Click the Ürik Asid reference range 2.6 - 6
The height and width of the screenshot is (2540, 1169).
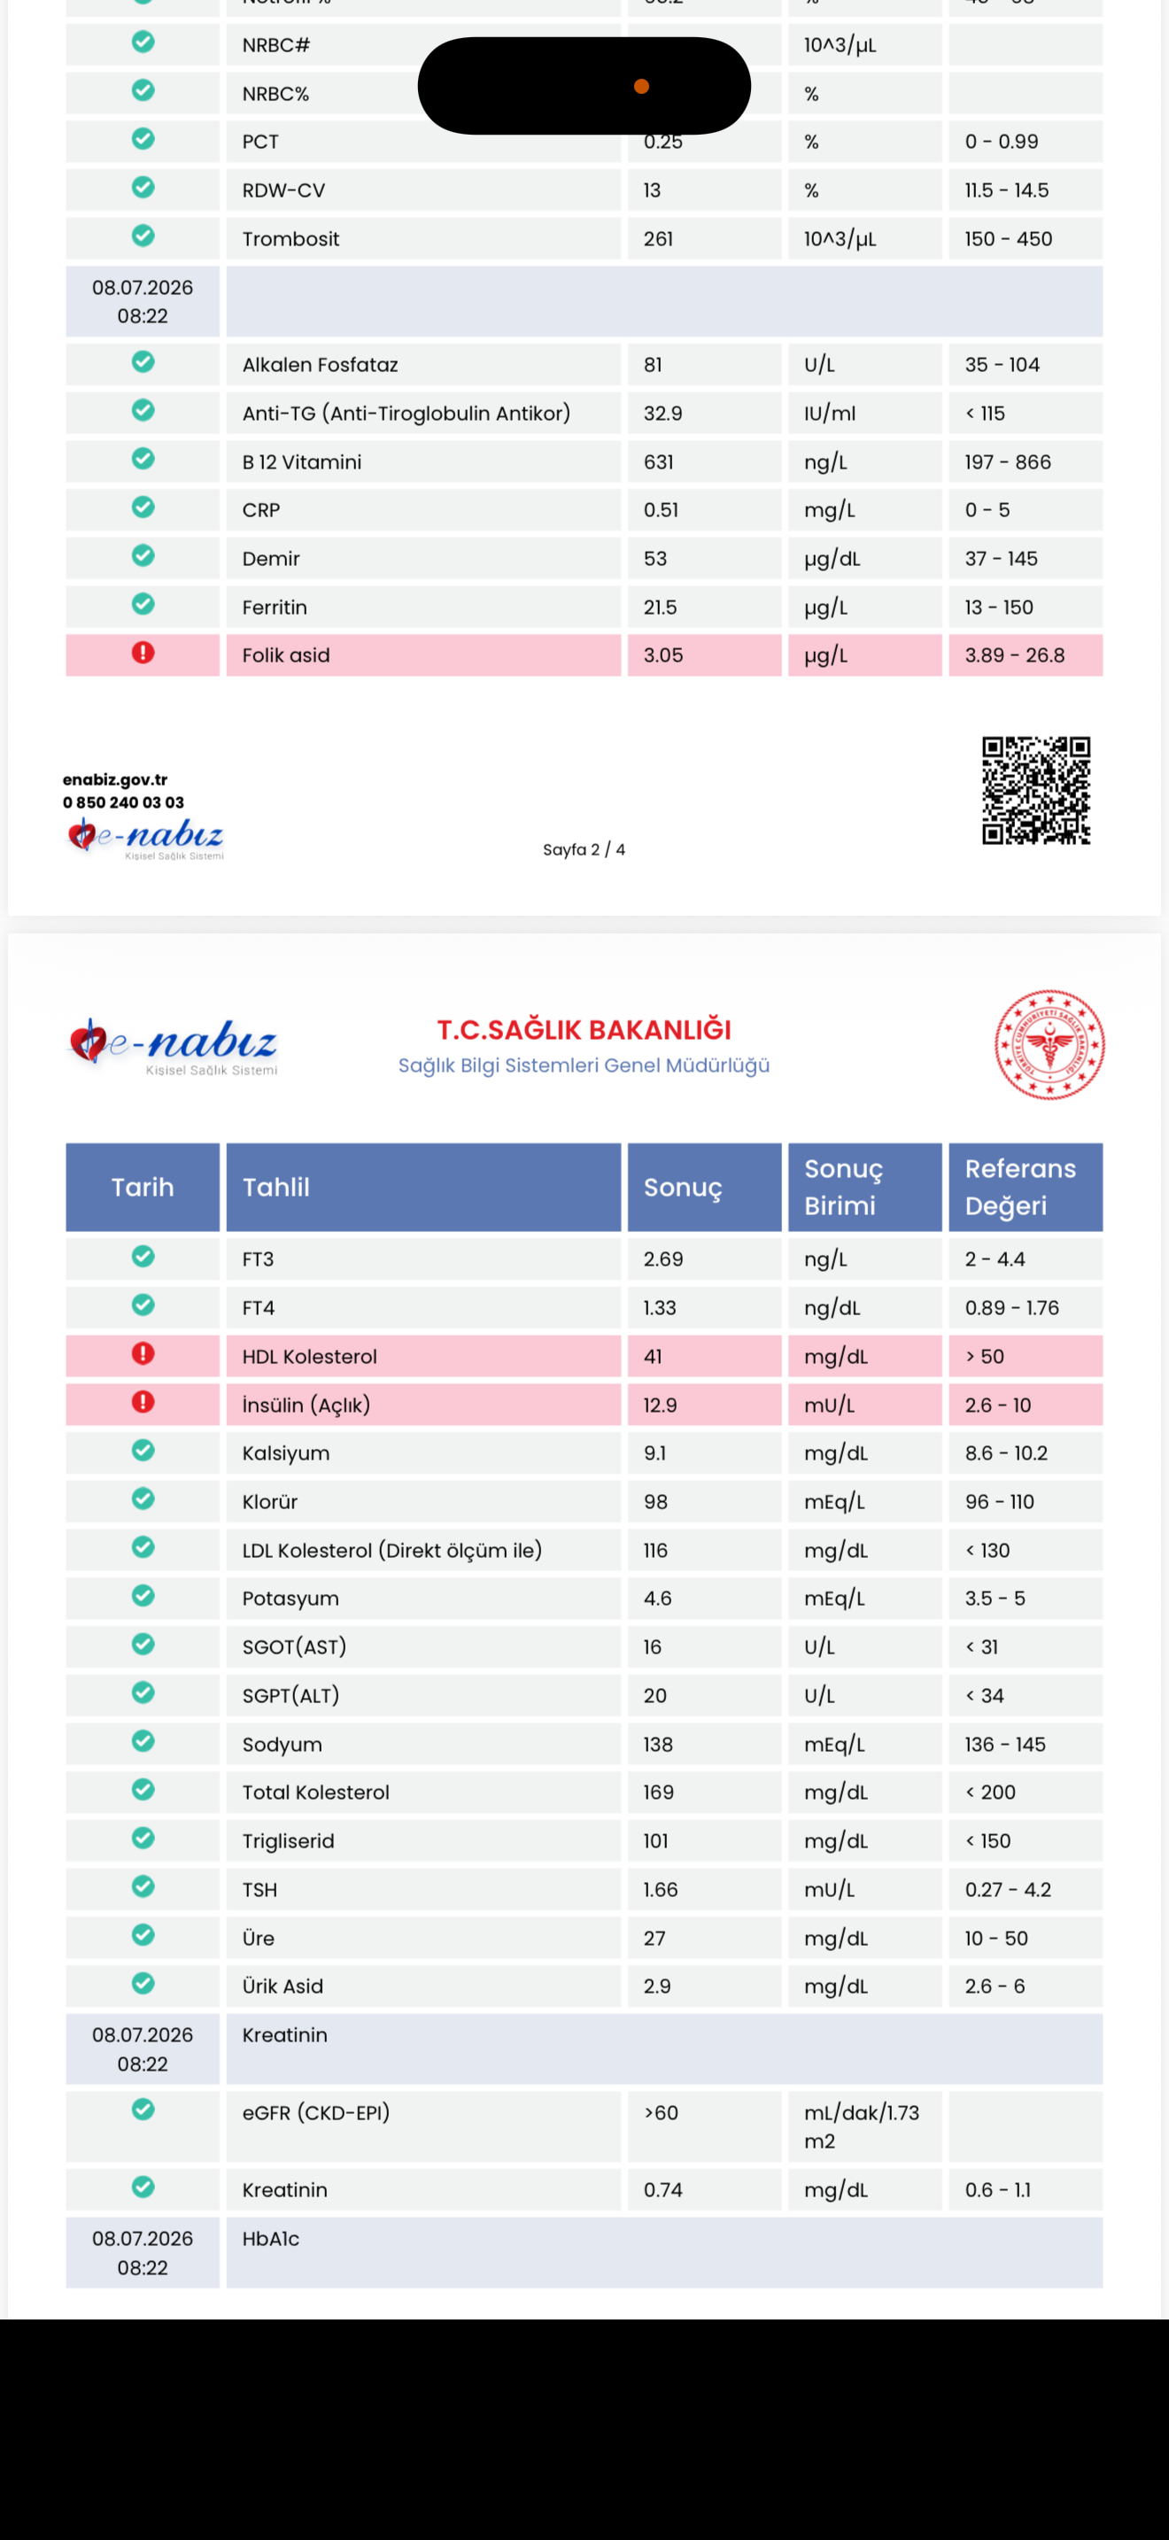click(995, 1986)
